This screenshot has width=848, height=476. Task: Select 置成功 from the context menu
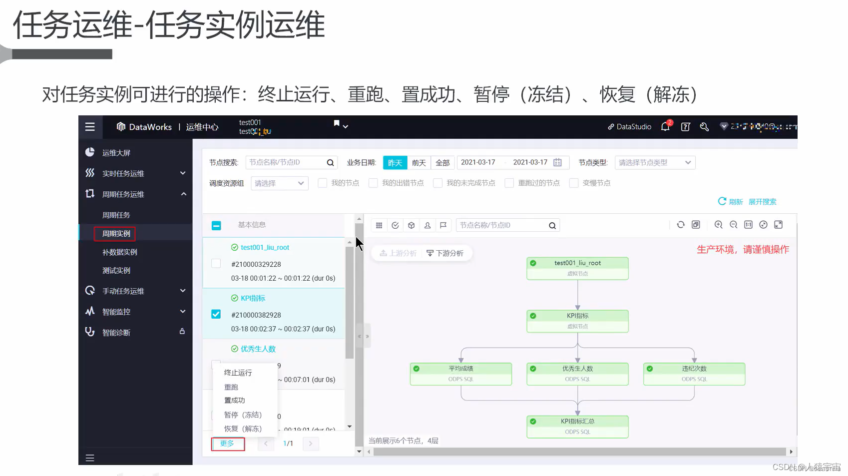pyautogui.click(x=234, y=400)
